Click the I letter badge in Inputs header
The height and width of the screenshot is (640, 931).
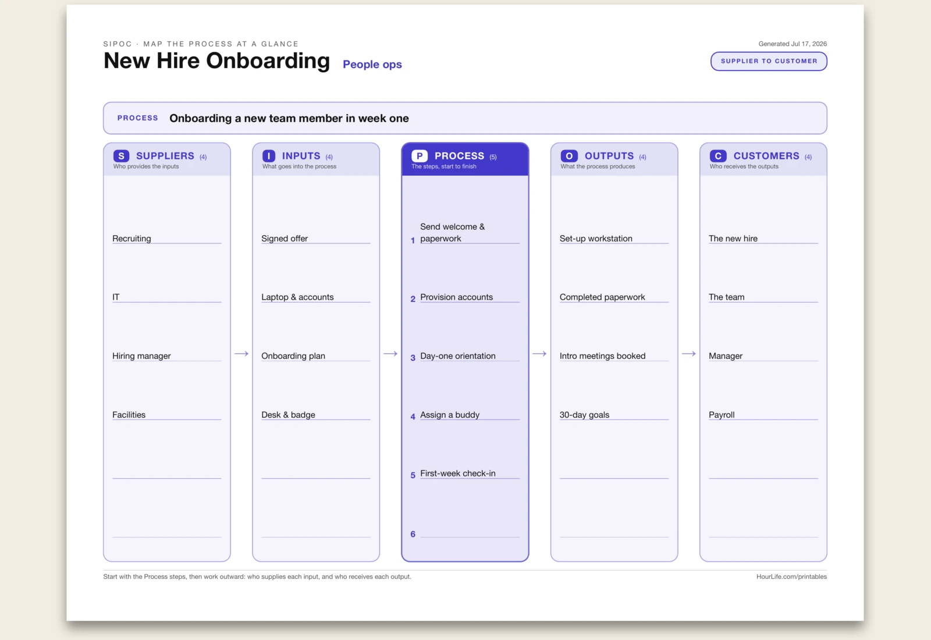point(269,156)
